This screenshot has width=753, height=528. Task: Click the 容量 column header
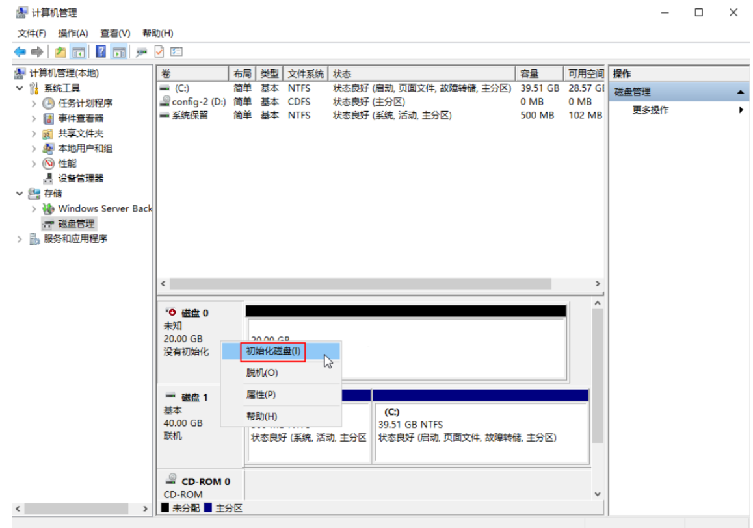point(539,73)
